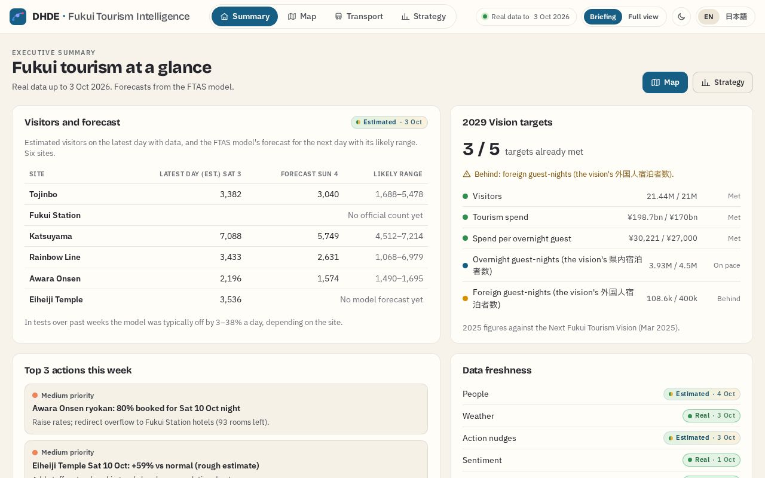Click the 'Real data to 3 Oct 2026' status pill
Viewport: 765px width, 478px height.
526,17
